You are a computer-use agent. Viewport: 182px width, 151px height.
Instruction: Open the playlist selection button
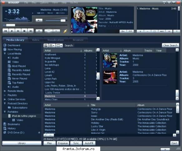[x=155, y=31]
